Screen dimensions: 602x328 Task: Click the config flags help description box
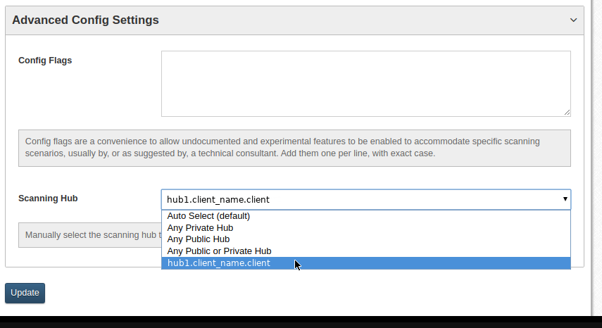[x=294, y=148]
